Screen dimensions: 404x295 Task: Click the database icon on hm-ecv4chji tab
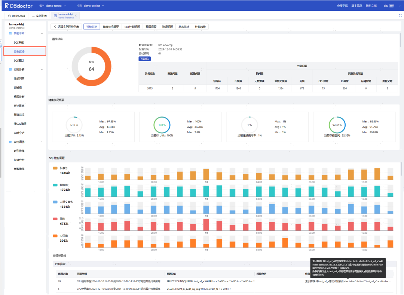[55, 16]
